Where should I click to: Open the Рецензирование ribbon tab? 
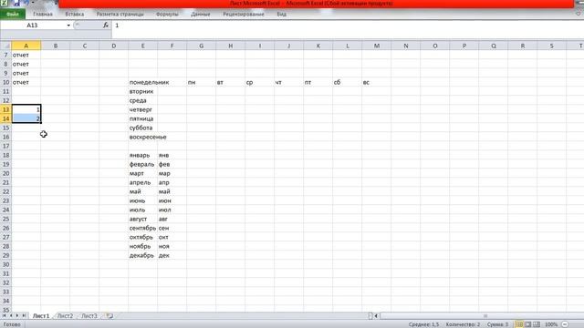tap(244, 15)
